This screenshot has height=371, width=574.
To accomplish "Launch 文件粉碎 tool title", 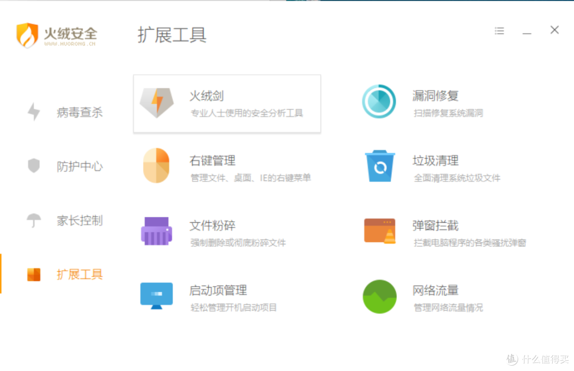I will pyautogui.click(x=212, y=225).
